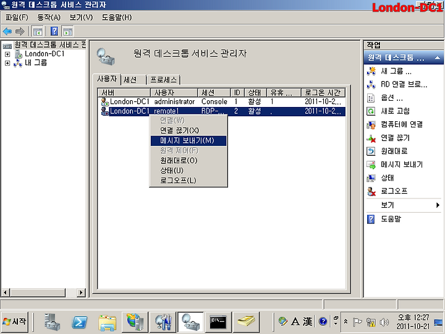This screenshot has height=334, width=445.
Task: Switch to the 프로세스 tab
Action: click(x=163, y=80)
